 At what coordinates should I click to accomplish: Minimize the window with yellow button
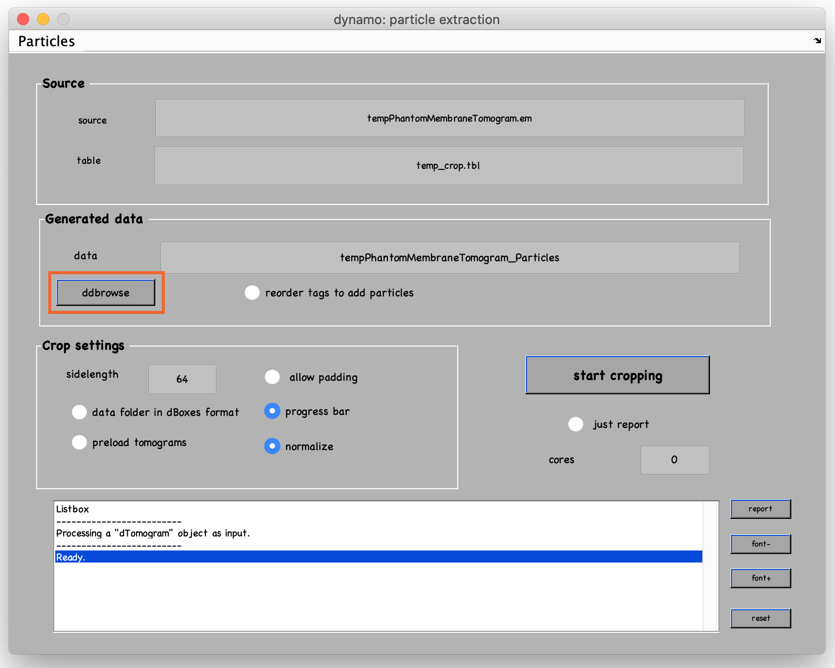click(43, 19)
